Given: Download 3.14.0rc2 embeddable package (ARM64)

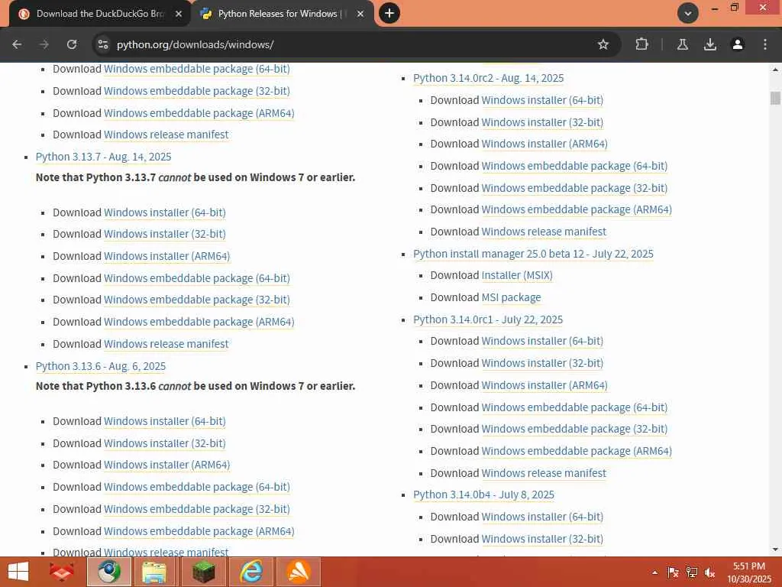Looking at the screenshot, I should pos(577,209).
